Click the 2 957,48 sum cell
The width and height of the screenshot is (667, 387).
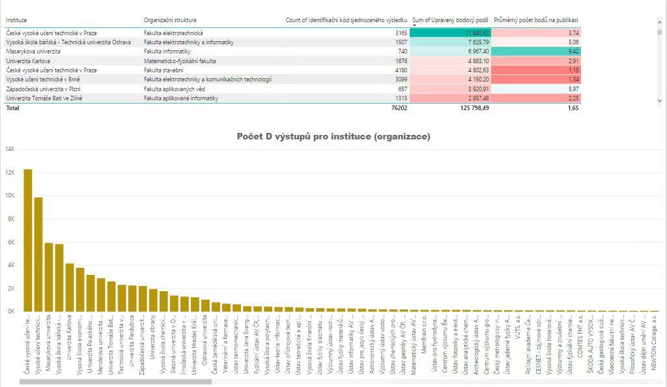pyautogui.click(x=451, y=98)
